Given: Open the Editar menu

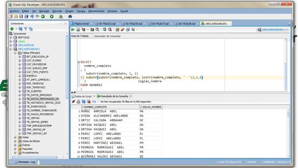Looking at the screenshot, I should coord(26,11).
